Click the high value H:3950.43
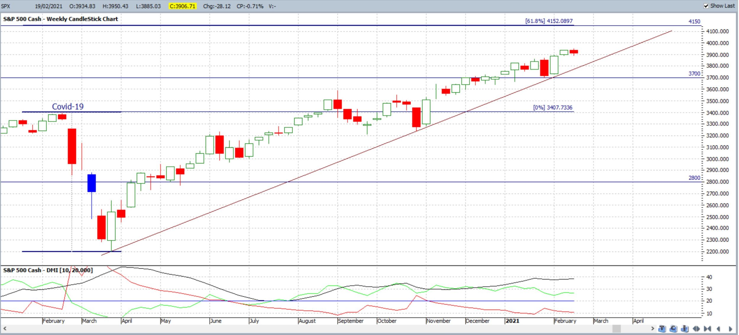This screenshot has height=335, width=739. pos(115,6)
